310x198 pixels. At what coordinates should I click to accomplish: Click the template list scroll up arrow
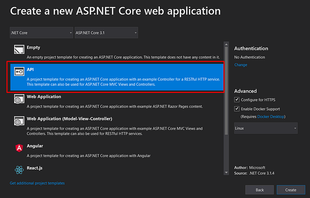[x=226, y=44]
